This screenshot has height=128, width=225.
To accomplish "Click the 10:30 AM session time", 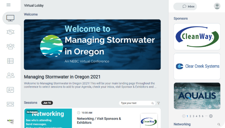I will [x=87, y=113].
